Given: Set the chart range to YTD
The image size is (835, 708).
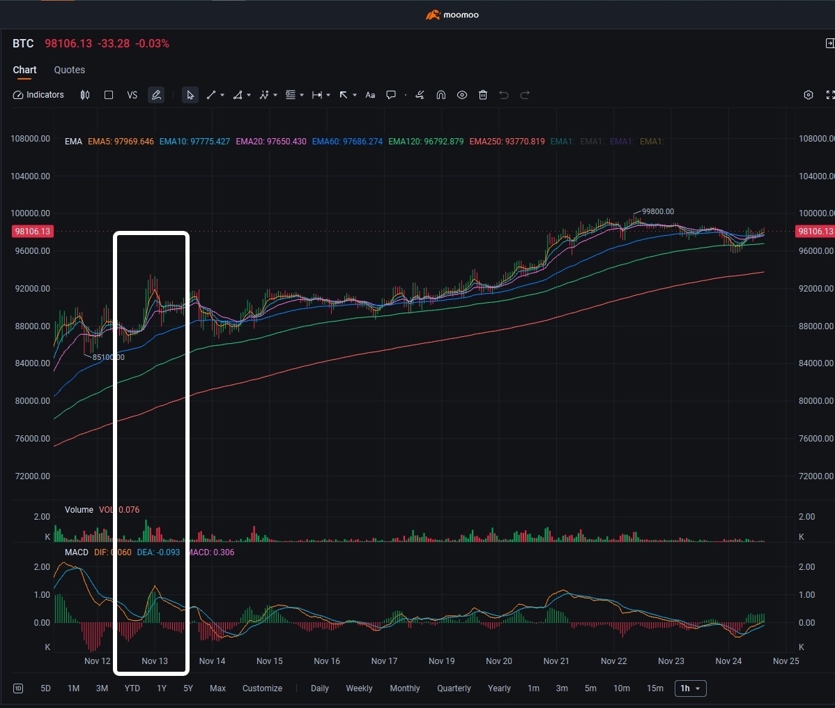Looking at the screenshot, I should point(132,688).
